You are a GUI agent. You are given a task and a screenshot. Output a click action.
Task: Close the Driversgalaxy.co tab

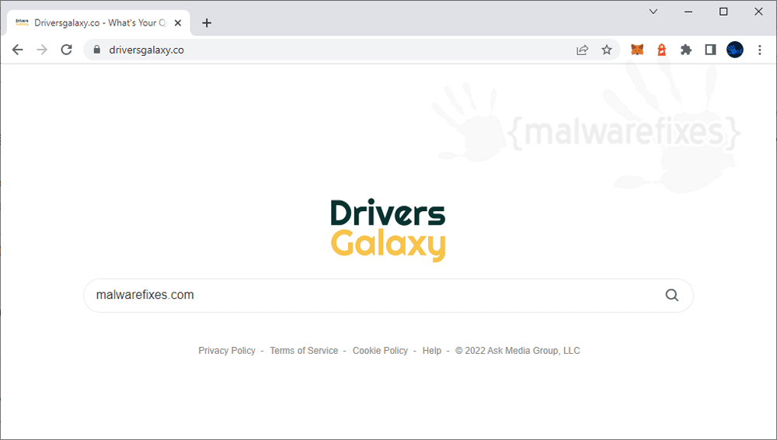pyautogui.click(x=178, y=23)
